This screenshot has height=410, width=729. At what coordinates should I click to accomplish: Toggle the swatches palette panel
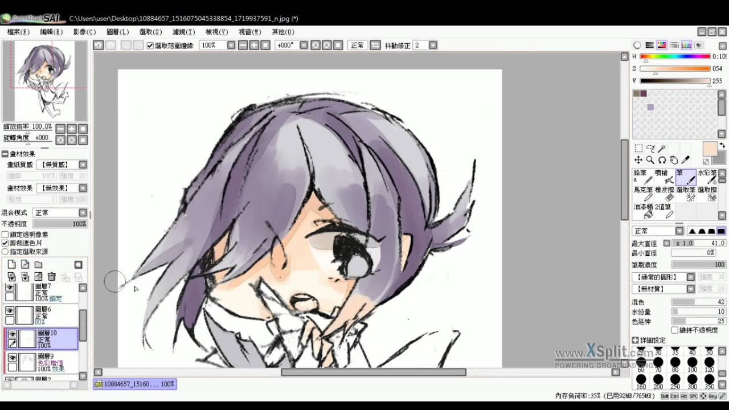tap(686, 45)
